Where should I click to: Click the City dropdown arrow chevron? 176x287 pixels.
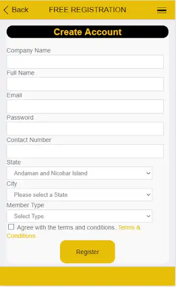point(148,195)
